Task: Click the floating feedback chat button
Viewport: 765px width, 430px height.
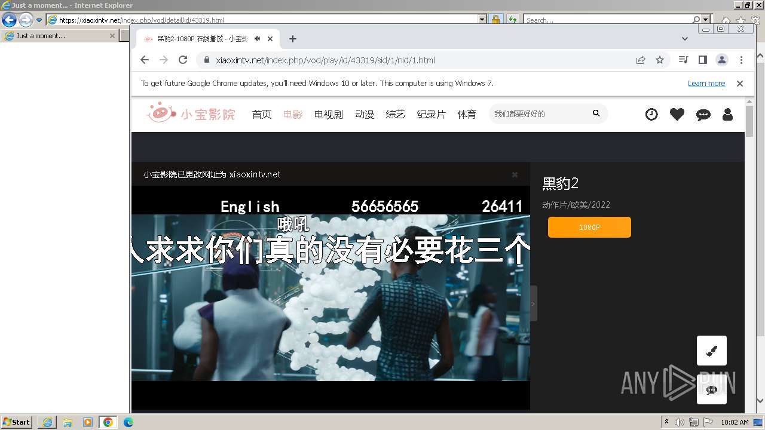Action: pos(712,389)
